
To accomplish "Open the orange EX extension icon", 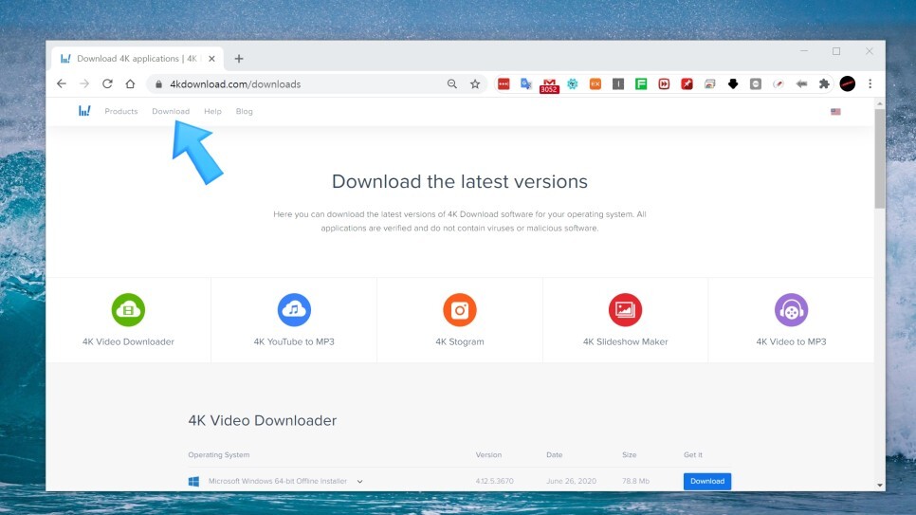I will (x=595, y=84).
